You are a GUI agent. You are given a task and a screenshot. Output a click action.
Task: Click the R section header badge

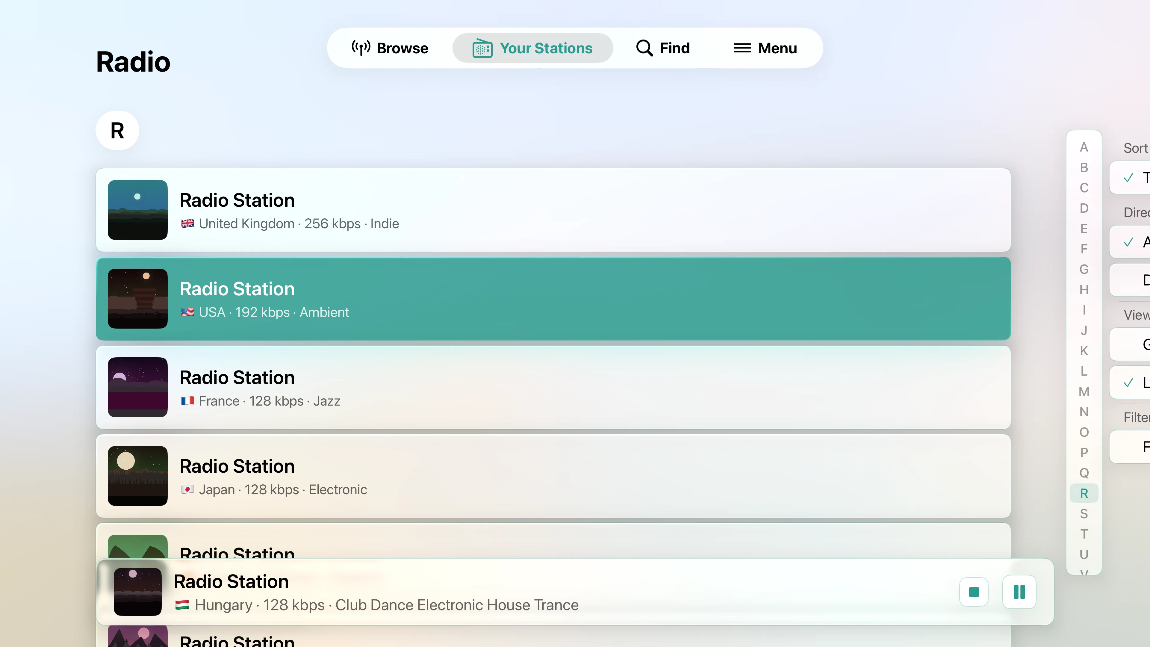tap(117, 130)
